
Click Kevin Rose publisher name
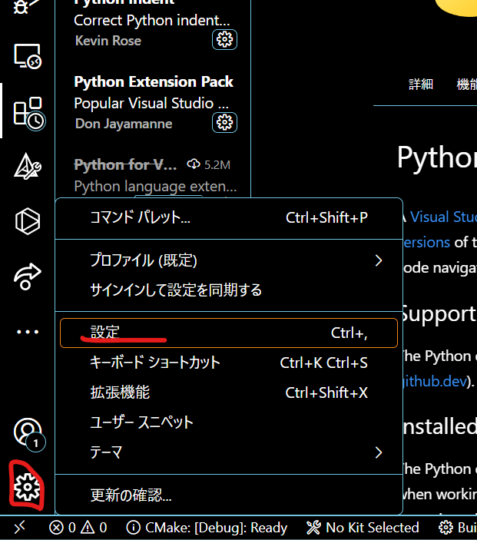point(108,41)
